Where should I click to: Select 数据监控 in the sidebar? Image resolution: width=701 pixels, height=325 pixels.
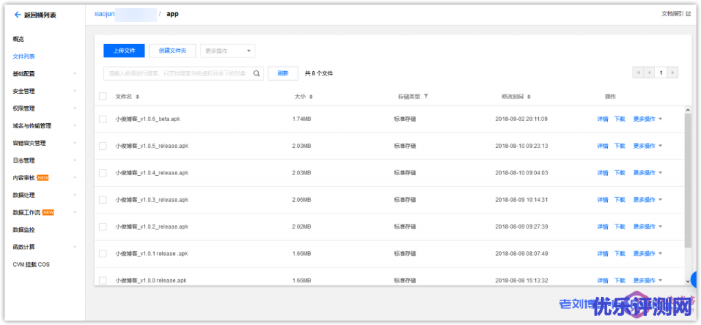(23, 229)
